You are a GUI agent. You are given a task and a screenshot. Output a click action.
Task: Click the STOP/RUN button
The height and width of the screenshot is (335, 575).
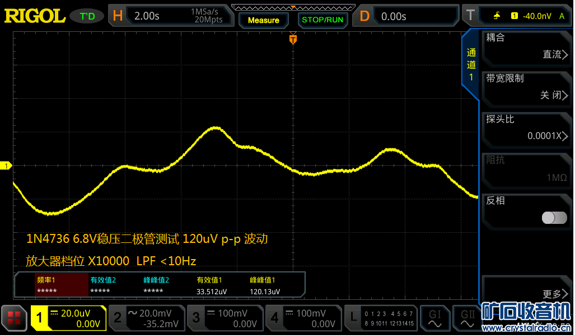[x=322, y=20]
